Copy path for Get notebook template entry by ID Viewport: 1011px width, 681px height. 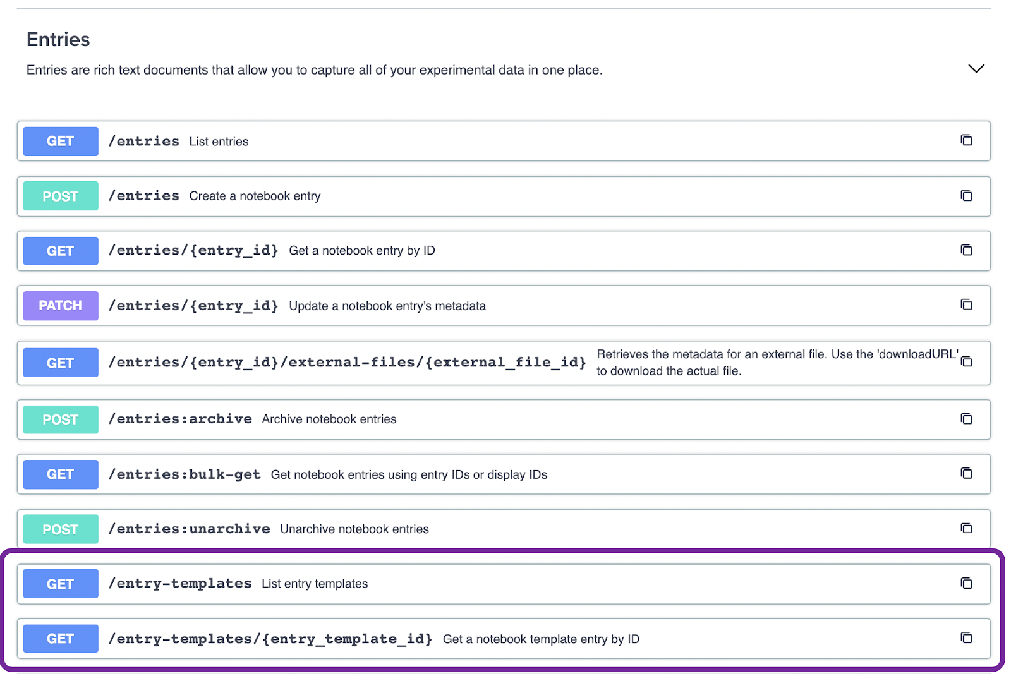(966, 638)
